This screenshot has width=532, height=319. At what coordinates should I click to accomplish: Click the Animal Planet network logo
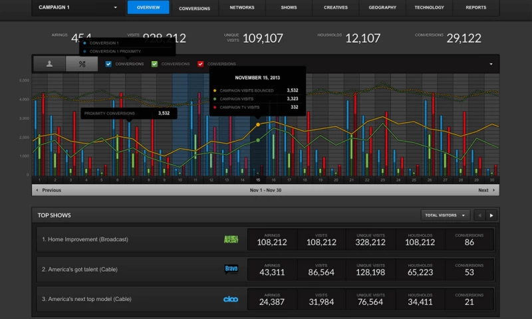pyautogui.click(x=231, y=240)
